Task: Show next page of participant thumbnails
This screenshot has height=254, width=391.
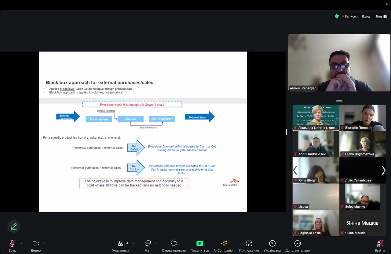Action: point(383,170)
